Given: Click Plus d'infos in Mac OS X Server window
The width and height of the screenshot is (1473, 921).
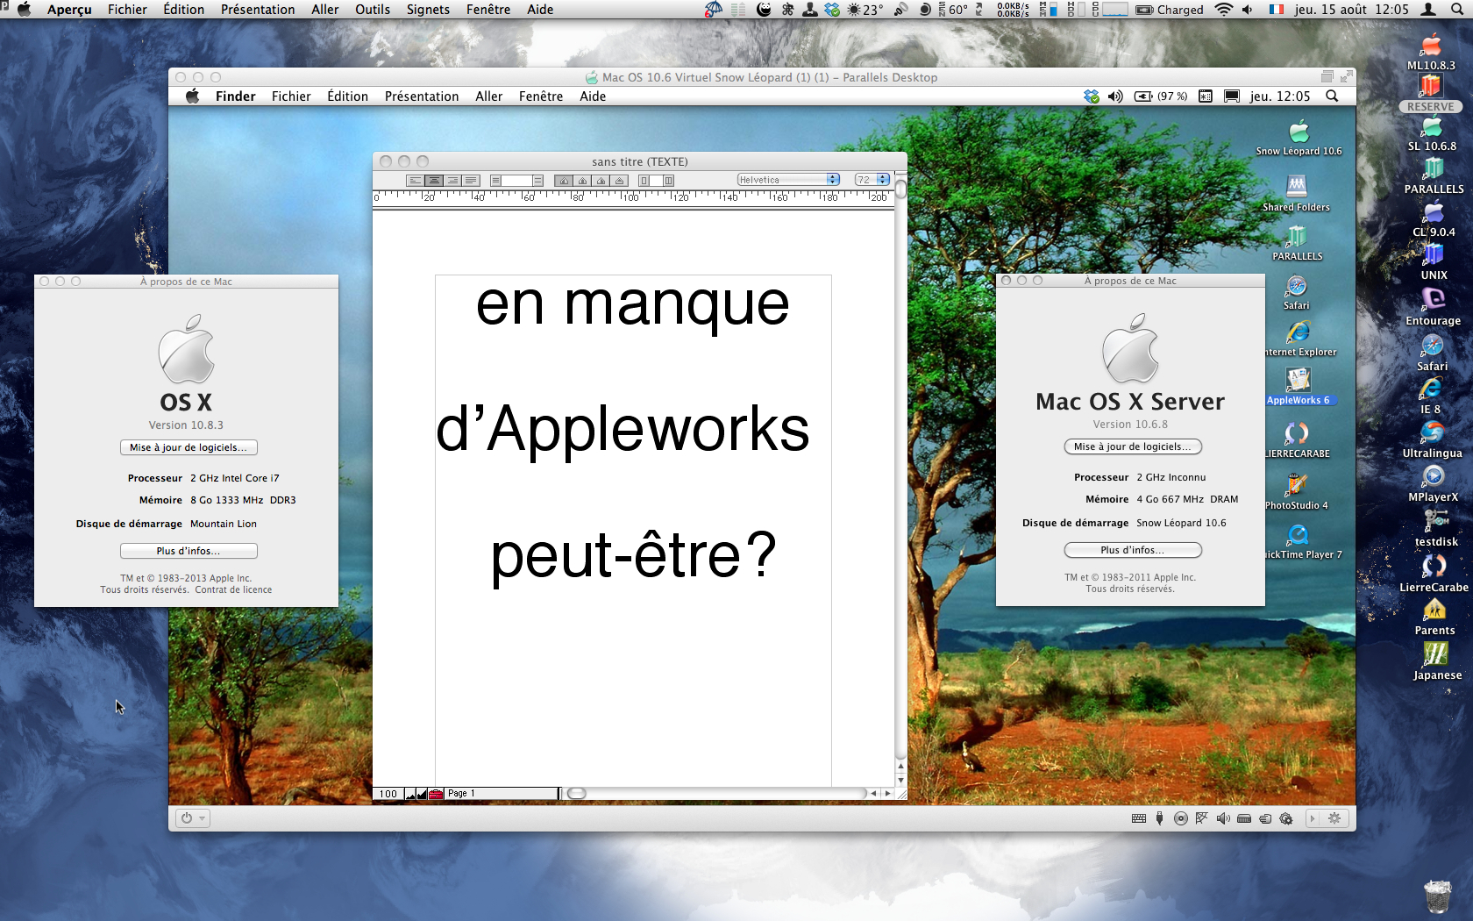Looking at the screenshot, I should click(1133, 550).
